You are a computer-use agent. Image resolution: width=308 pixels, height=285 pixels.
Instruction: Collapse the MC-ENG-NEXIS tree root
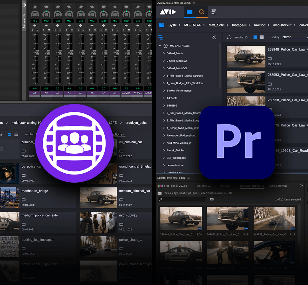point(160,46)
